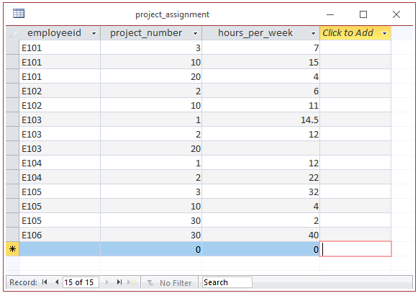Click the select-all corner of the datasheet
This screenshot has width=418, height=301.
pos(12,33)
